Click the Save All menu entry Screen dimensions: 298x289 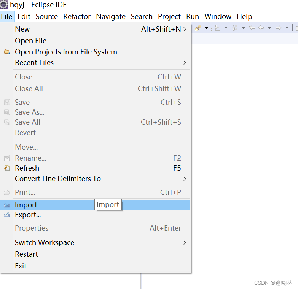coord(95,122)
